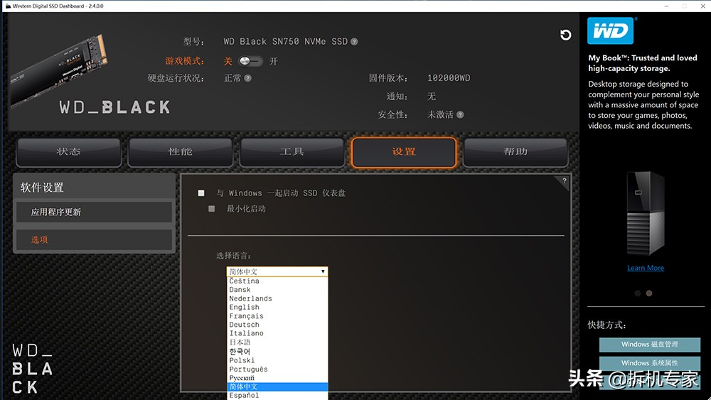Click the question mark in settings panel corner

pos(565,181)
